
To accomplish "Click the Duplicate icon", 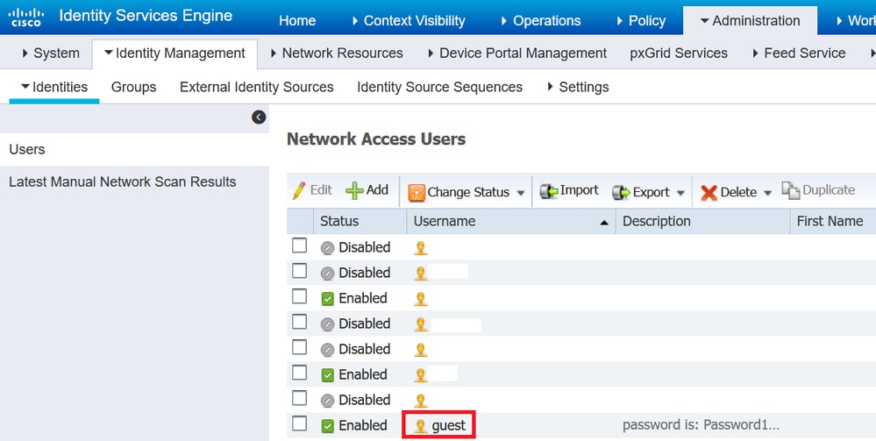I will [x=791, y=190].
